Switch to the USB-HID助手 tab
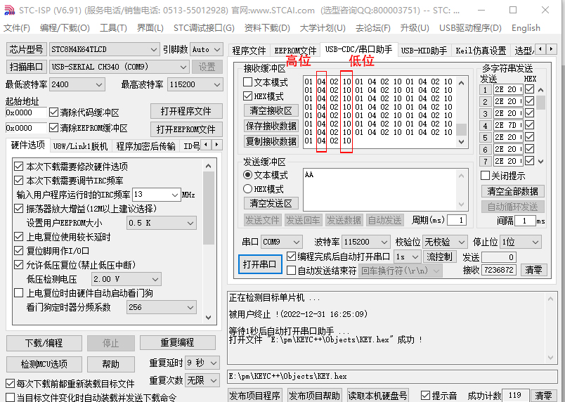 [x=424, y=51]
